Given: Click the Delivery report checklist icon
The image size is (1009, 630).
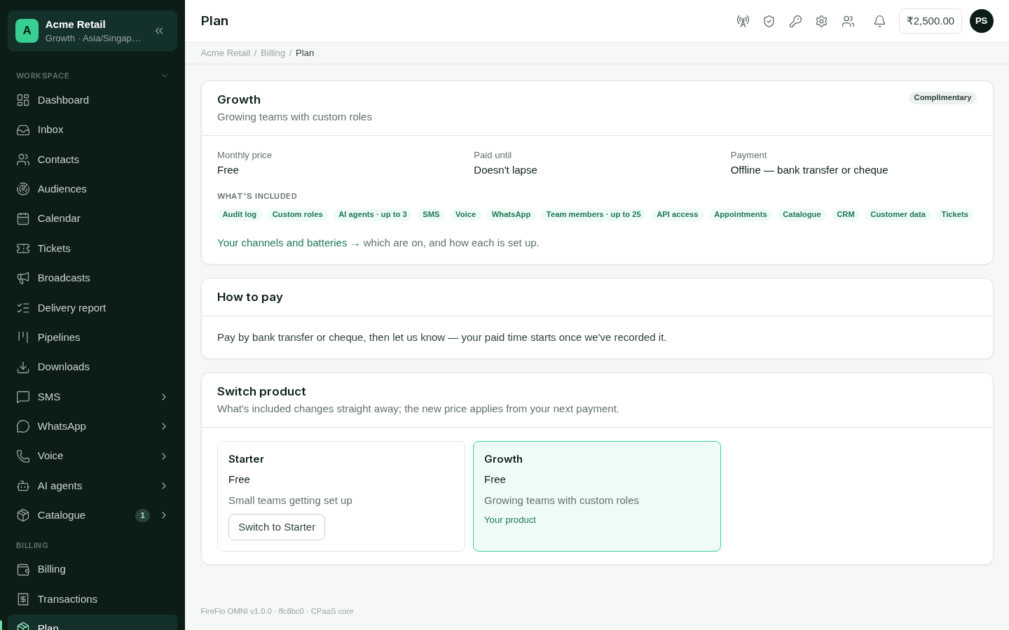Looking at the screenshot, I should pyautogui.click(x=23, y=308).
